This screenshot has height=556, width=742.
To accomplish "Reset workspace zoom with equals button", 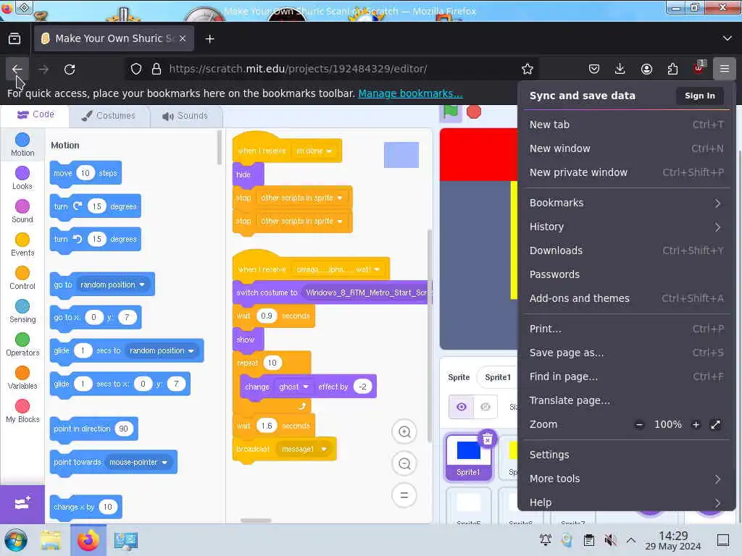I will coord(404,495).
